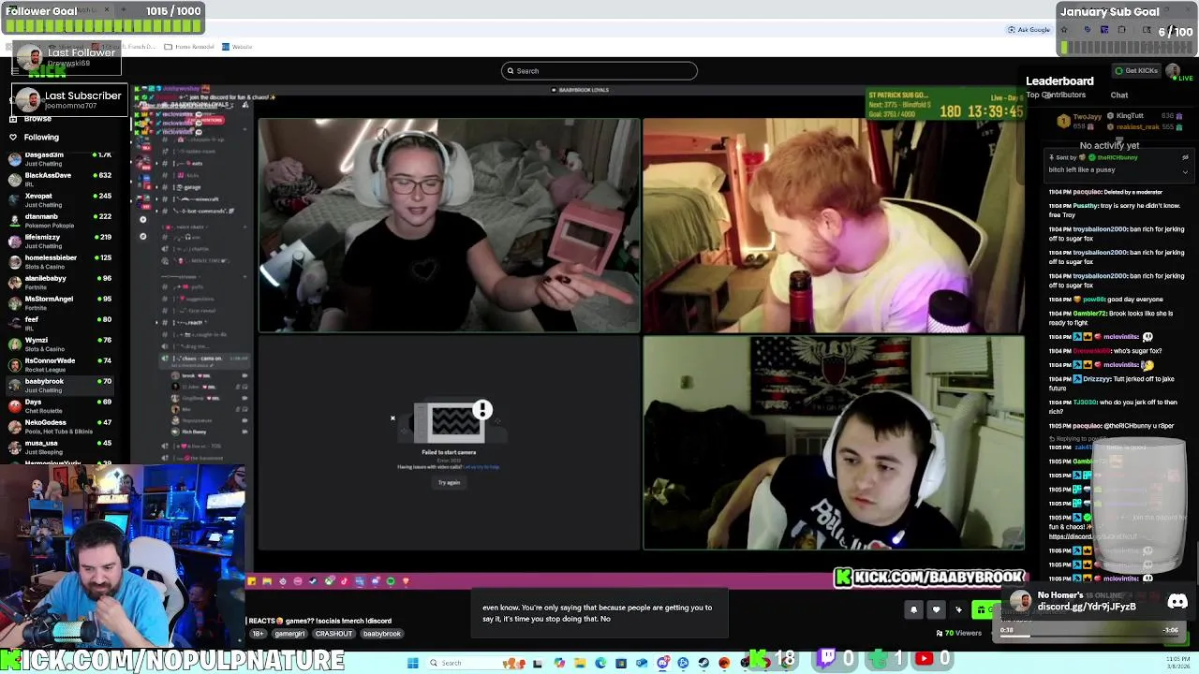The image size is (1199, 674).
Task: Open the Windows Start button
Action: pos(412,663)
